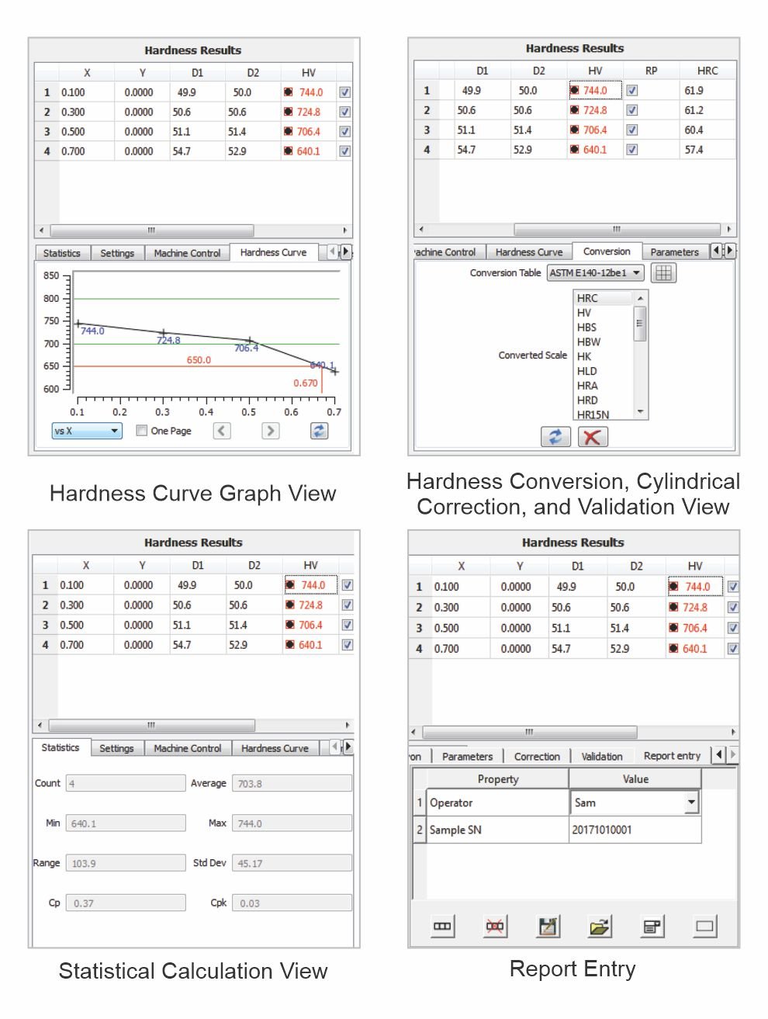The width and height of the screenshot is (768, 1019).
Task: Click Converted Scale list scrollbar thumb
Action: 640,324
